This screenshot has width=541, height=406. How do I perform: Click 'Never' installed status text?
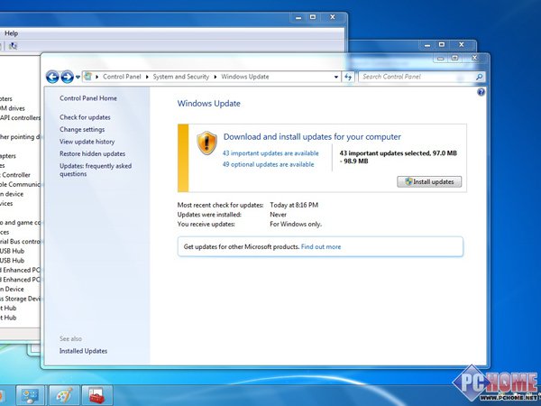click(x=278, y=215)
